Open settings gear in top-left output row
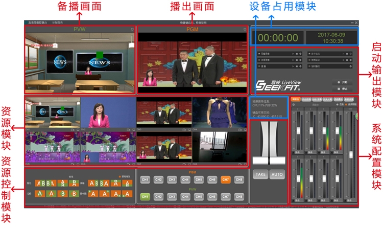Image resolution: width=383 pixels, height=228 pixels. 300,53
